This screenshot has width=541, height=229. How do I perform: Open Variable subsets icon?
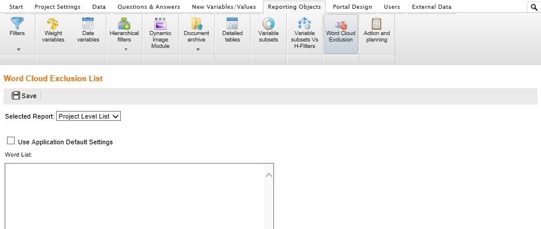268,23
